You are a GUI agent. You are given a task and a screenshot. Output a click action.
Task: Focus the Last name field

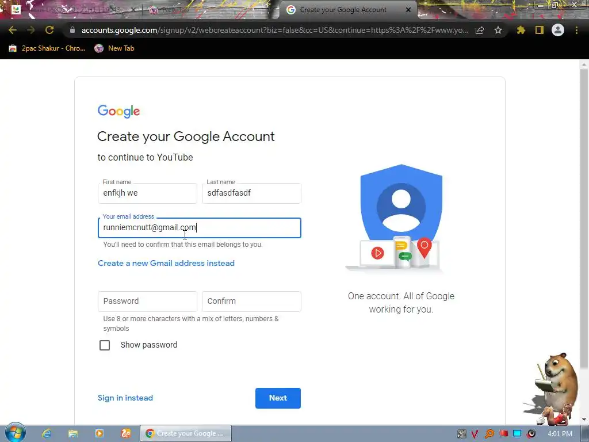click(252, 193)
